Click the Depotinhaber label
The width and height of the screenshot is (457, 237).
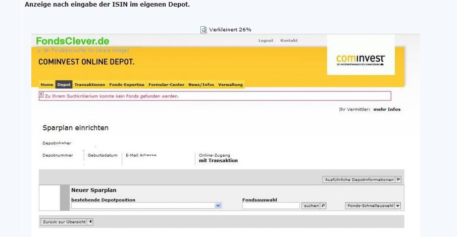tap(57, 143)
